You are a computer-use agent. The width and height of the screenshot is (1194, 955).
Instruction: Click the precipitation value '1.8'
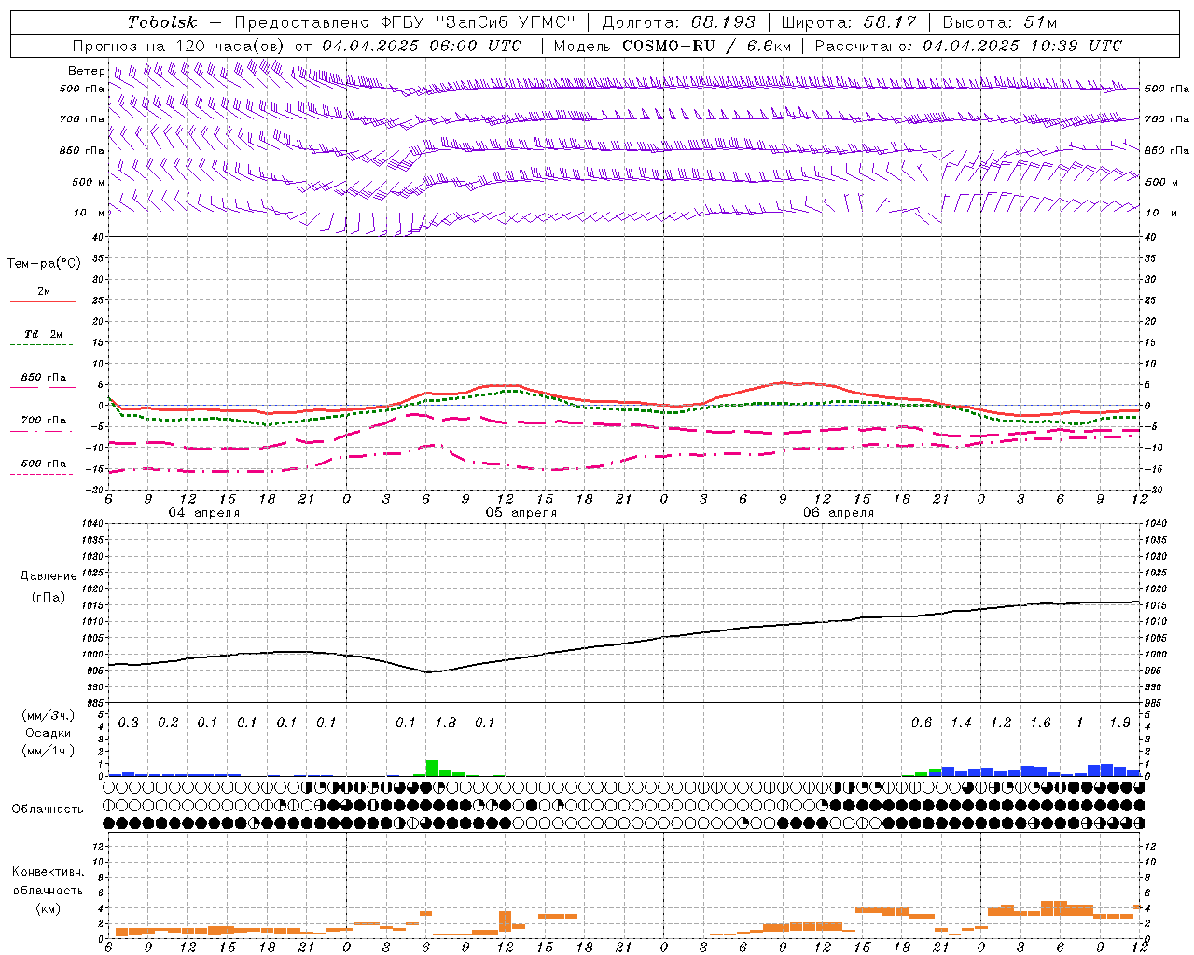pyautogui.click(x=446, y=723)
